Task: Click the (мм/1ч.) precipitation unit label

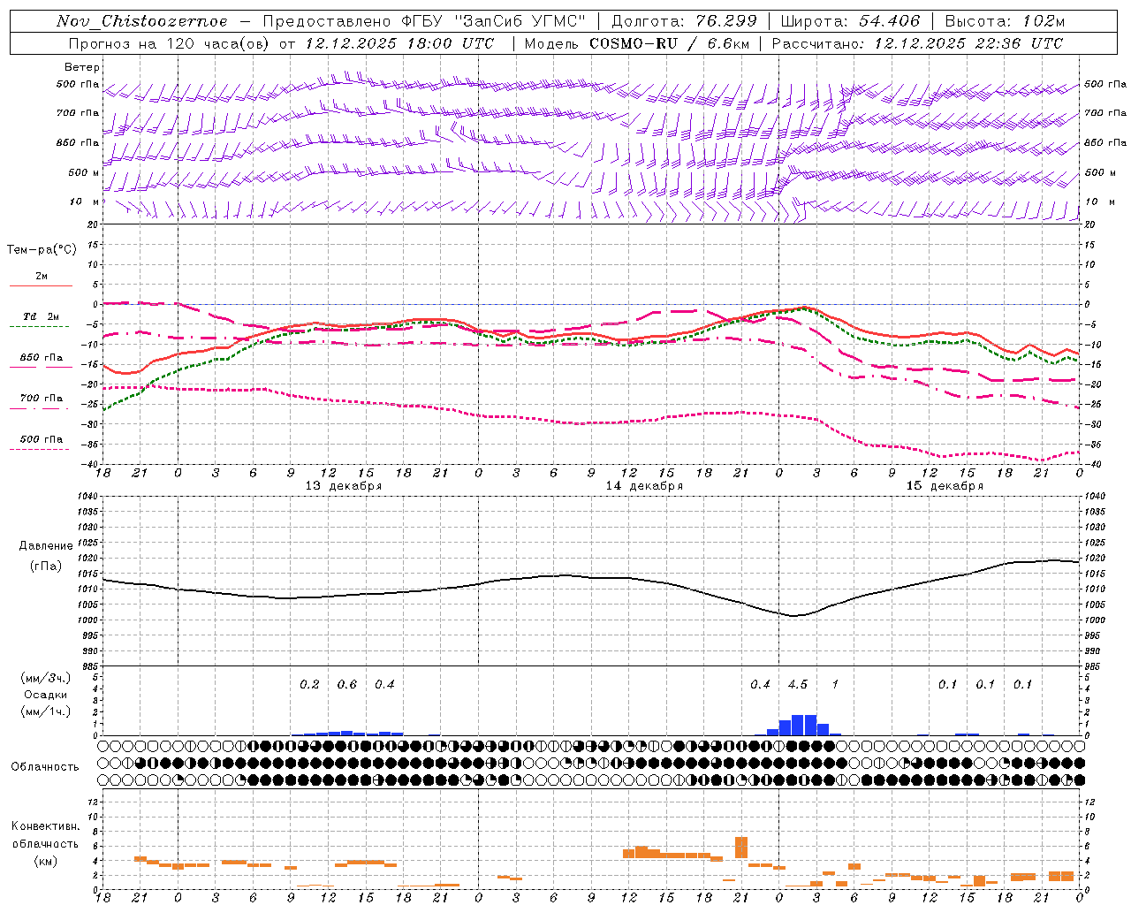Action: pos(46,712)
